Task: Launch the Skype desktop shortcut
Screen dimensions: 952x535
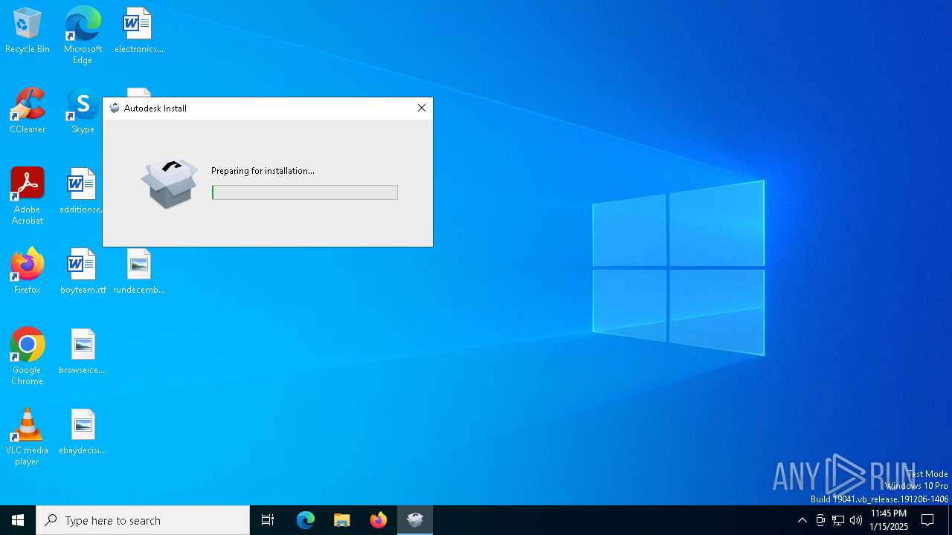Action: tap(83, 111)
